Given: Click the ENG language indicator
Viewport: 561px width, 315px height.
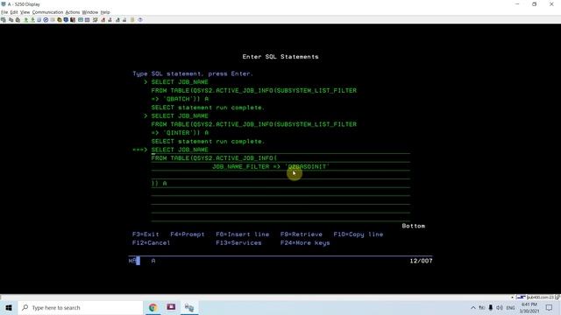Looking at the screenshot, I should click(x=510, y=307).
